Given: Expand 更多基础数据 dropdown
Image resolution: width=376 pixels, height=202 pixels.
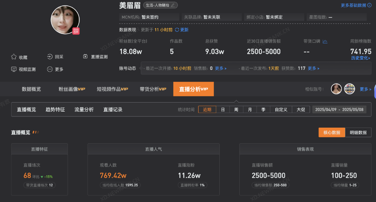Looking at the screenshot, I should 356,5.
